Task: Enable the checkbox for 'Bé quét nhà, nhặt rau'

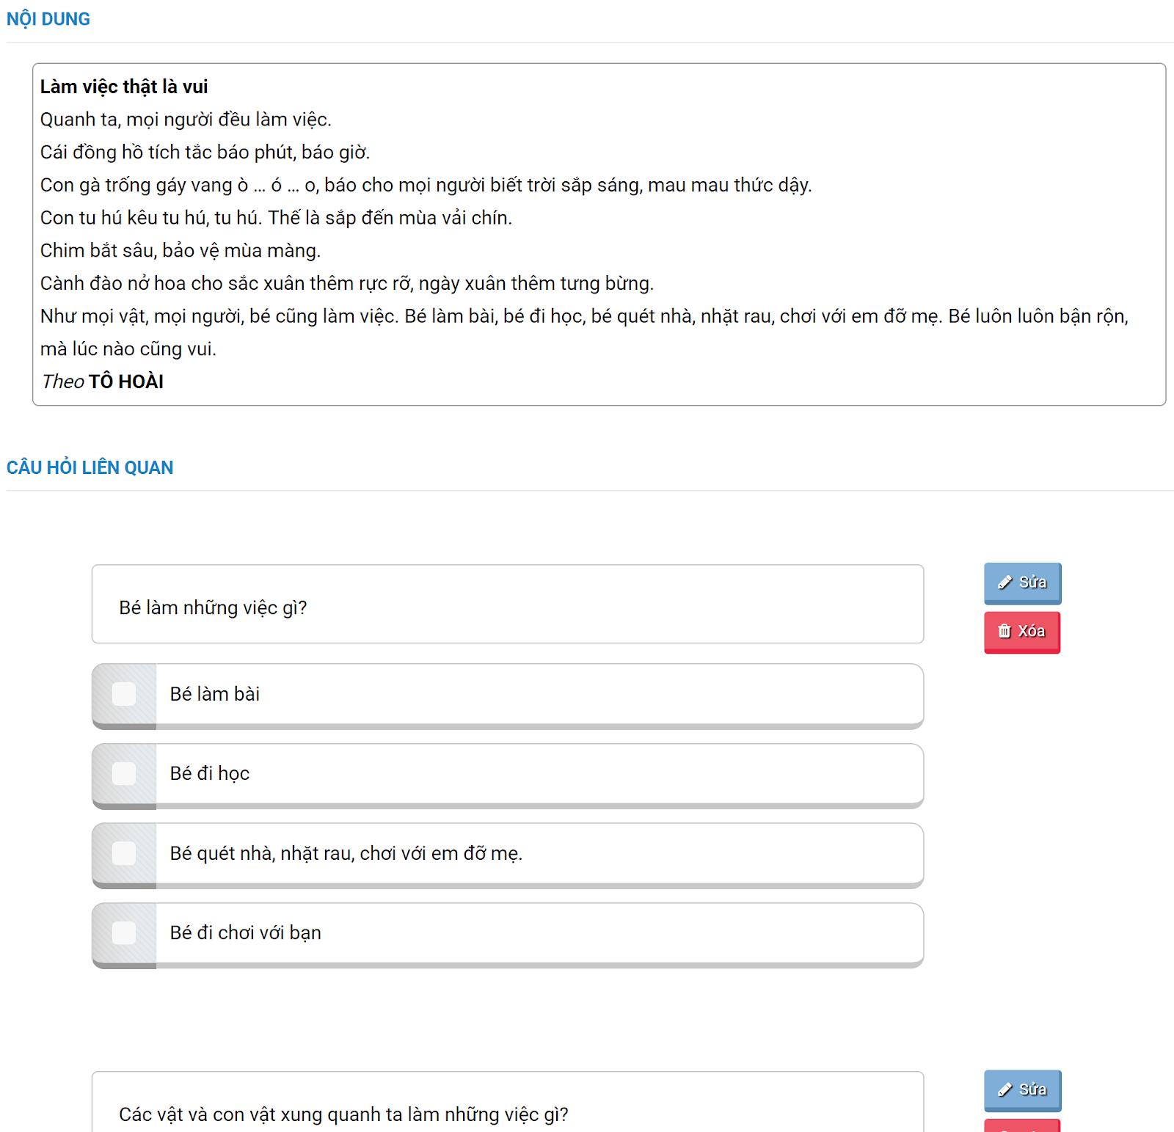Action: point(124,853)
